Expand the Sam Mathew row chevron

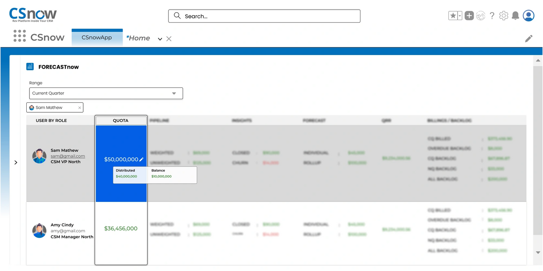click(x=16, y=163)
